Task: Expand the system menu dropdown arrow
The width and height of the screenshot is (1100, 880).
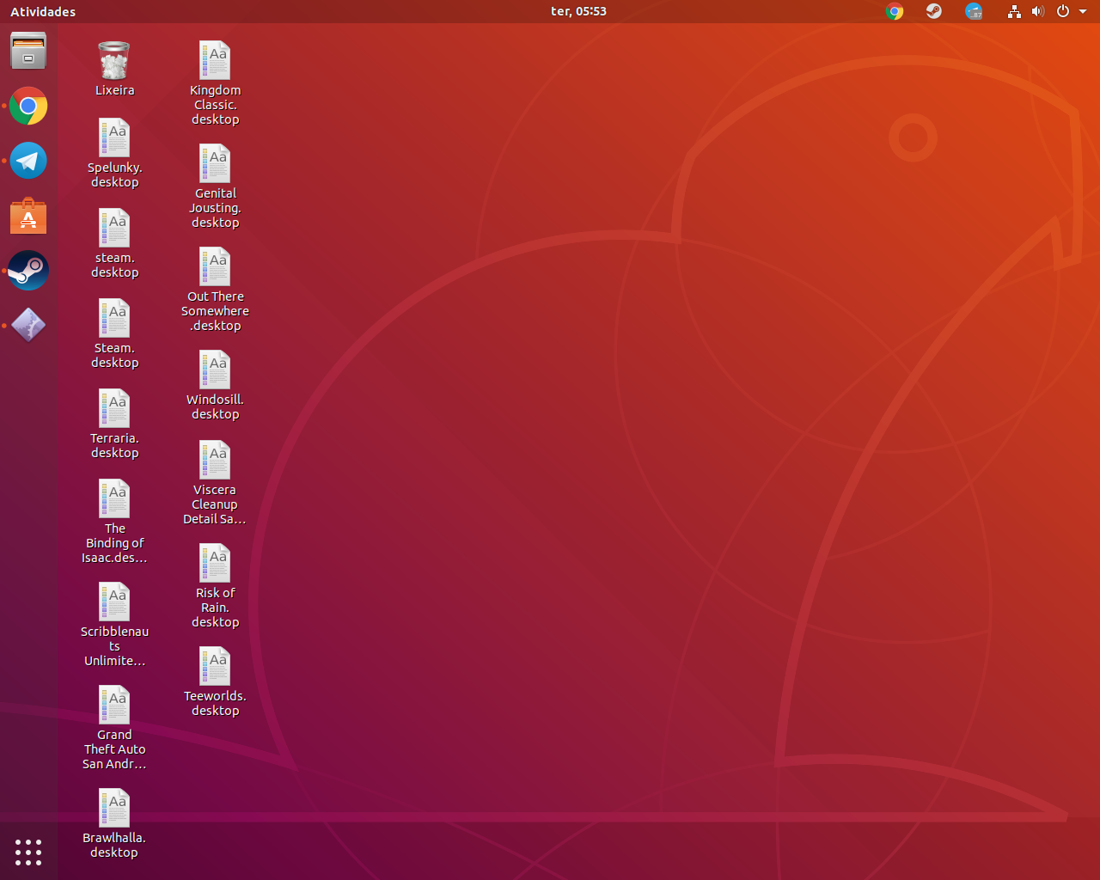Action: pos(1083,11)
